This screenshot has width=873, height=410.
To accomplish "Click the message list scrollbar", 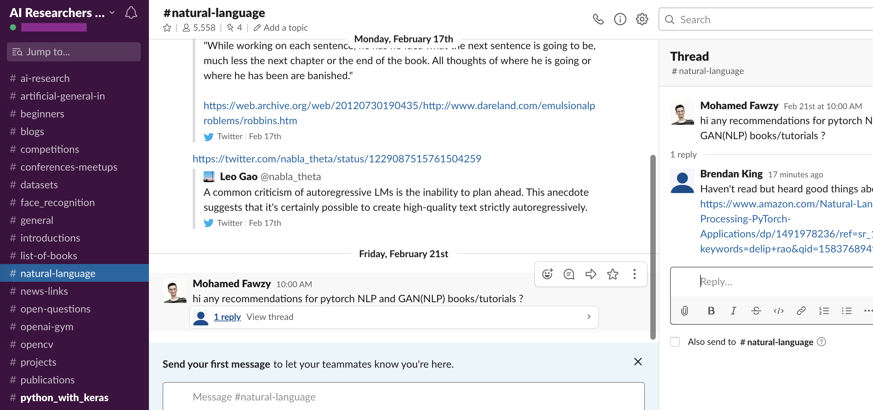I will click(653, 247).
